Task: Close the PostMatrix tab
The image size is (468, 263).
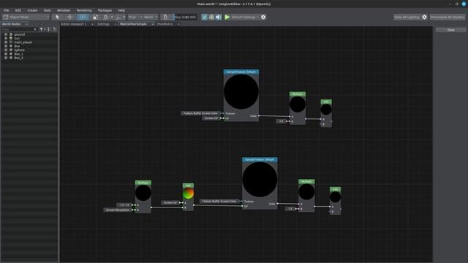Action: click(178, 24)
